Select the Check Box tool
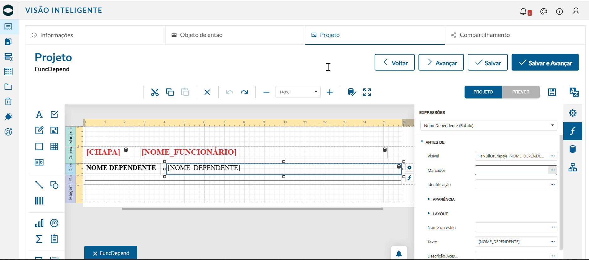The height and width of the screenshot is (260, 589). coord(54,114)
